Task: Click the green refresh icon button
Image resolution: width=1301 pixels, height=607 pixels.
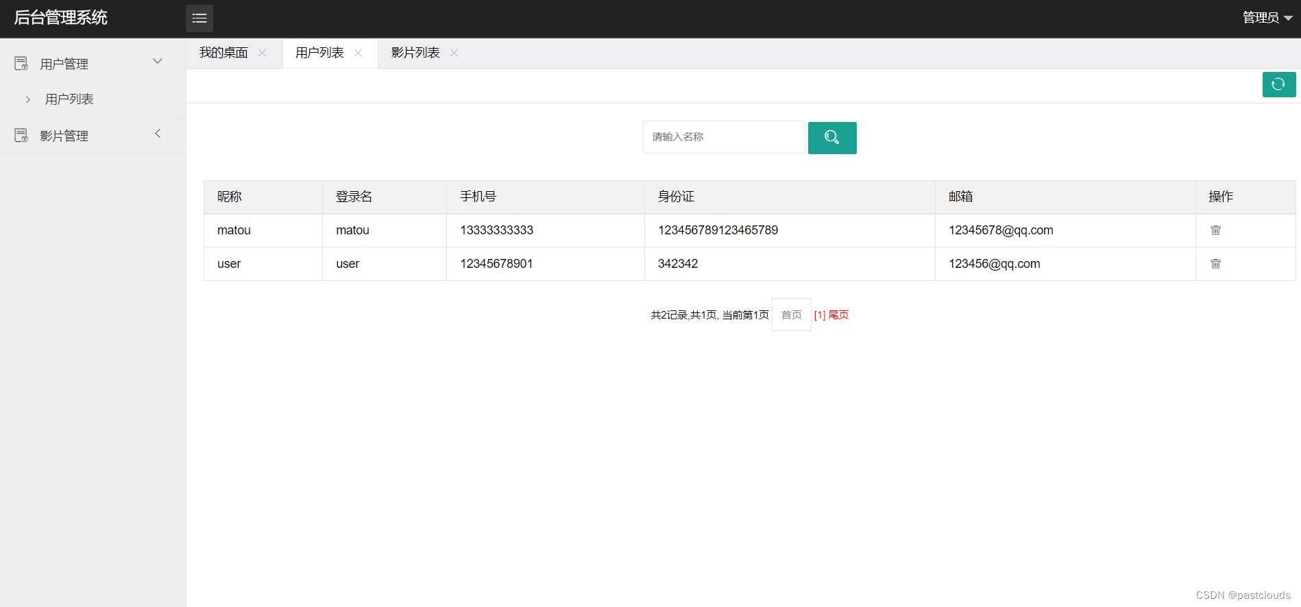Action: [x=1279, y=84]
